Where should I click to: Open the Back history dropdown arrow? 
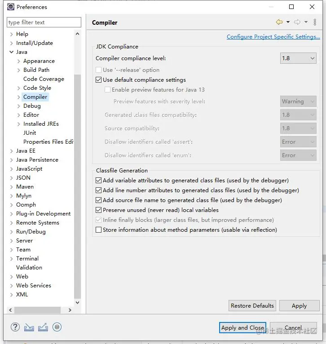[288, 22]
